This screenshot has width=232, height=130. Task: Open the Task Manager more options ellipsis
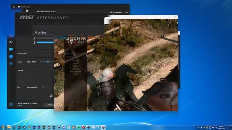(127, 13)
